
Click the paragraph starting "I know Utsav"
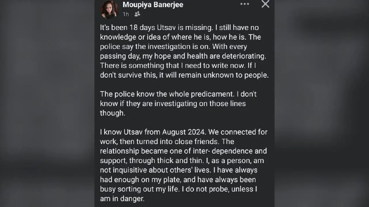coord(184,165)
